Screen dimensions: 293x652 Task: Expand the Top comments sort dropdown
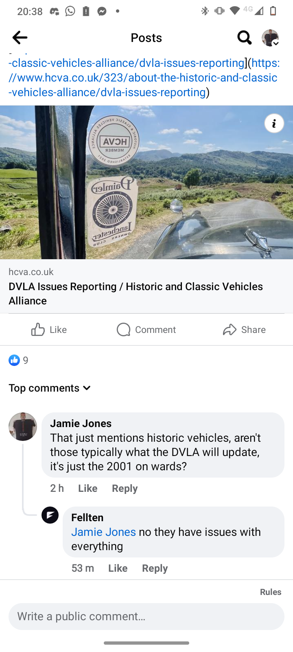click(x=50, y=388)
